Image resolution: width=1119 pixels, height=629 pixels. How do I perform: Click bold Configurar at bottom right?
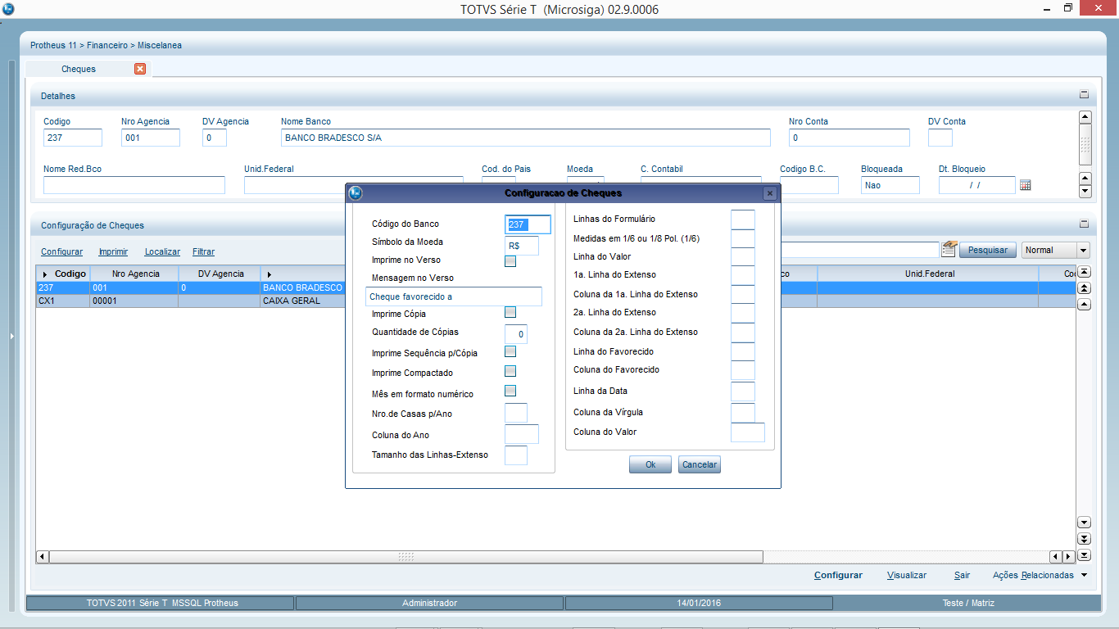click(x=838, y=575)
